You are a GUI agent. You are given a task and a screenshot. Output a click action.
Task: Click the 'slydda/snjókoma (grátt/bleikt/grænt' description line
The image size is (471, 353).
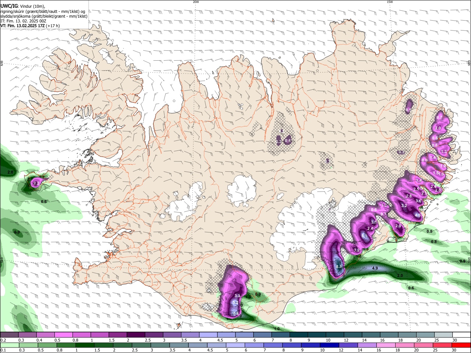pyautogui.click(x=44, y=16)
